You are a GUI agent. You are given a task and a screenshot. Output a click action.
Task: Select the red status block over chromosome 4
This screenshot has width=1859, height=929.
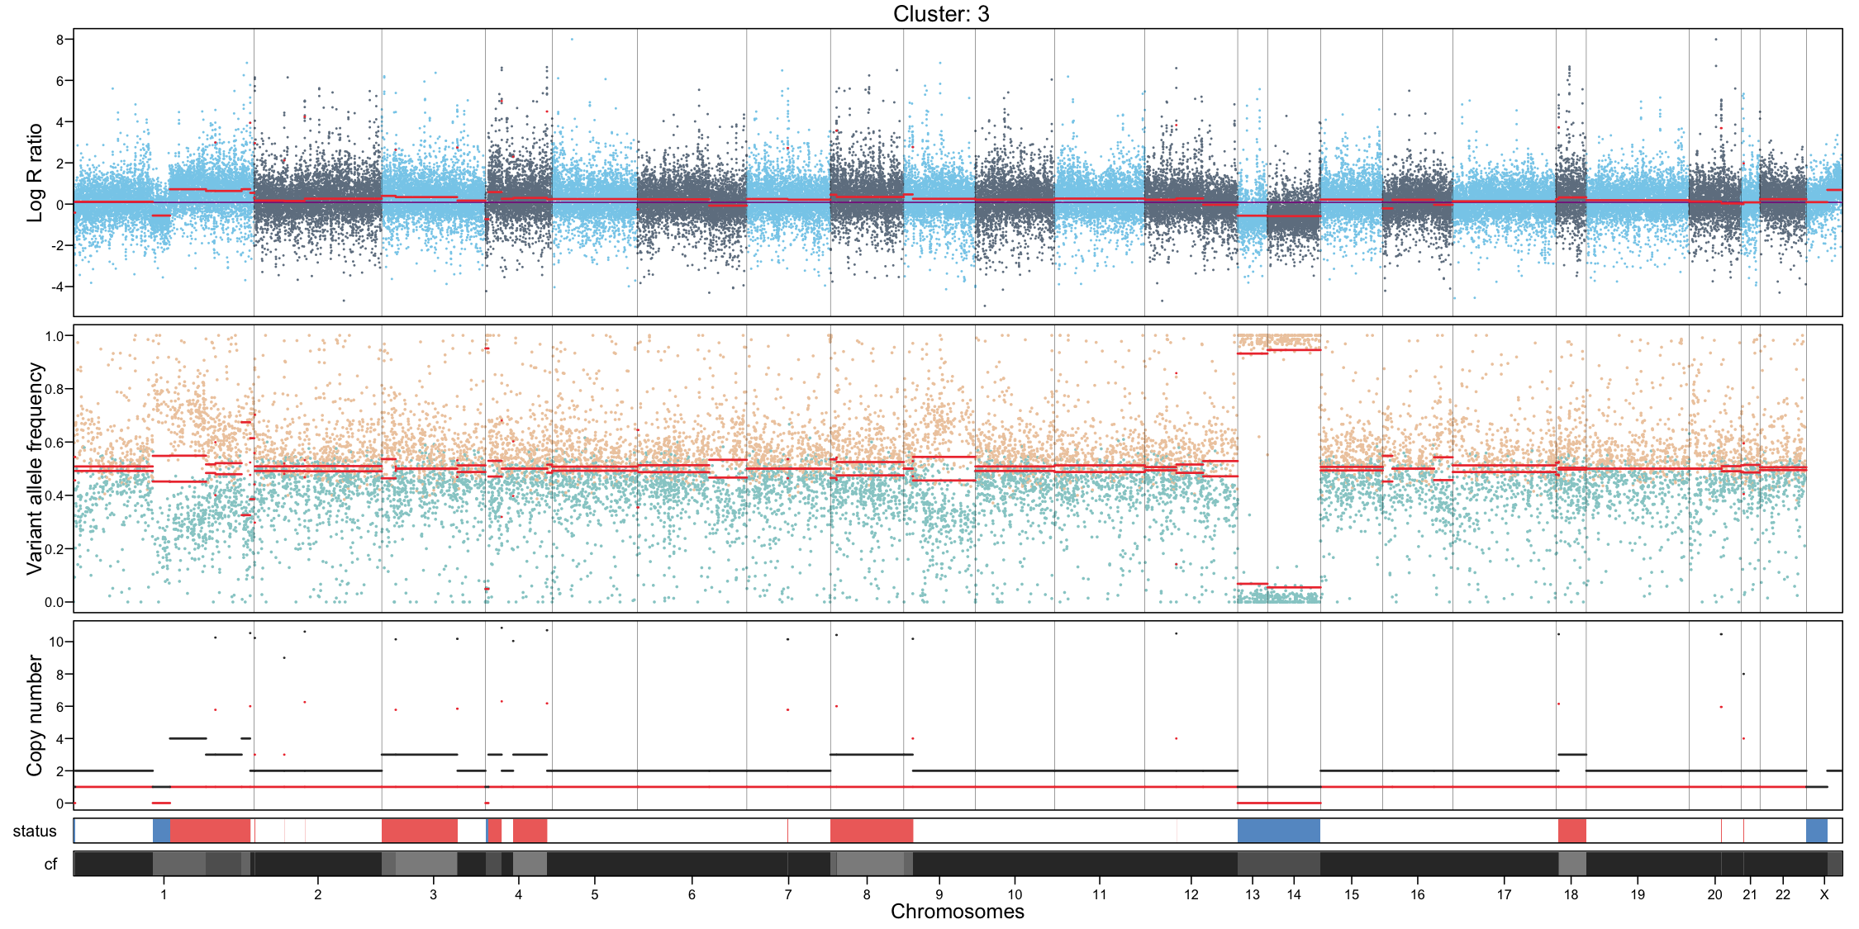tap(529, 830)
